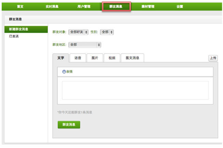Image resolution: width=223 pixels, height=148 pixels.
Task: Select the highlighted 群发消息 navigation item
Action: point(116,6)
